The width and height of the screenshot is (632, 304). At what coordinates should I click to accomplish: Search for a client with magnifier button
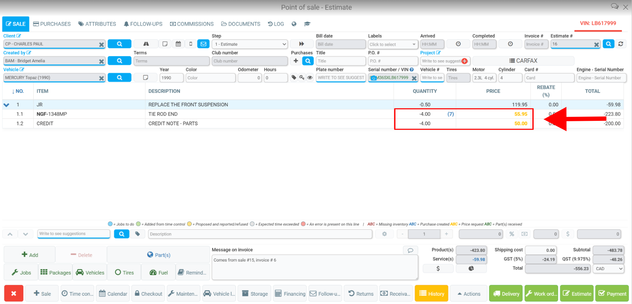click(119, 44)
